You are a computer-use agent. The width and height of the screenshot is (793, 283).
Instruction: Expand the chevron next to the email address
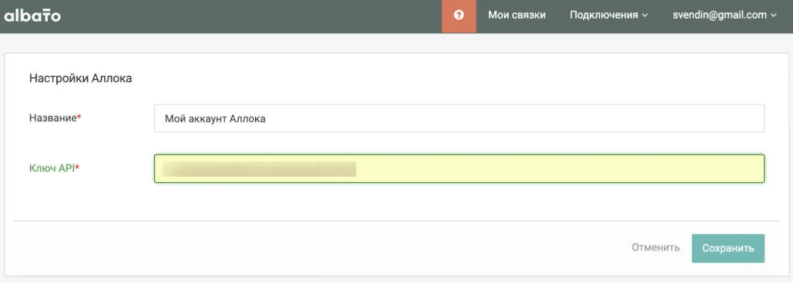pos(773,15)
